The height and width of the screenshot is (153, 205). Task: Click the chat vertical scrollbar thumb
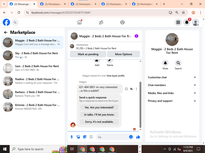click(140, 105)
